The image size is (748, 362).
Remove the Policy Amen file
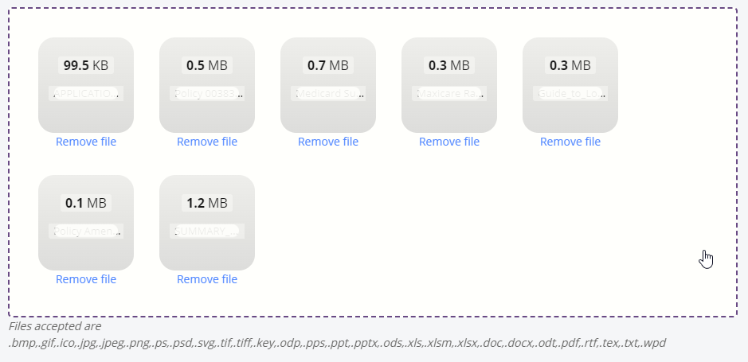click(x=86, y=279)
